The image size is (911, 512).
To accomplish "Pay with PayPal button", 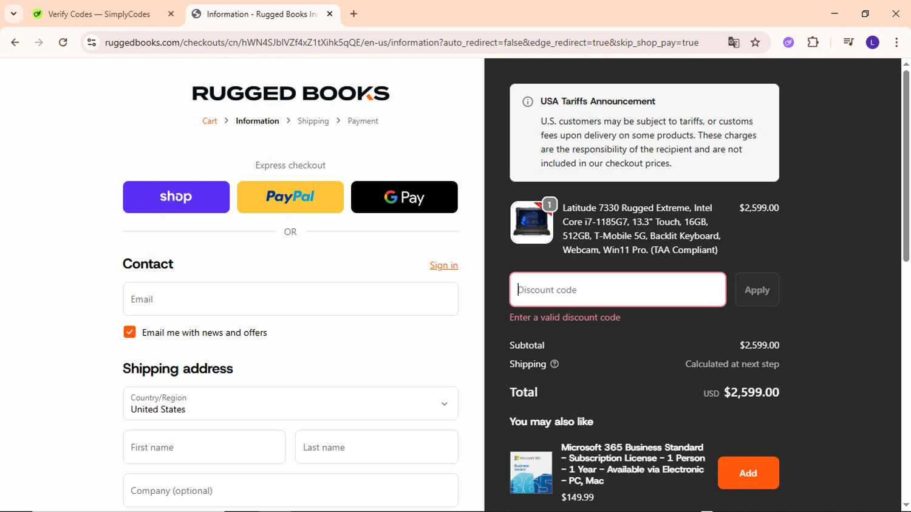I will [x=290, y=197].
